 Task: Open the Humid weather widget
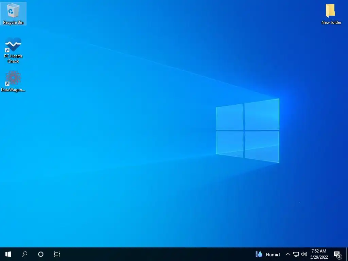267,254
